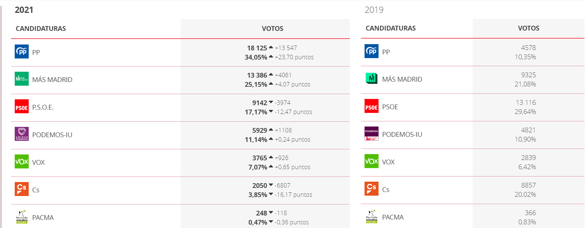Select the 2019 heading
The height and width of the screenshot is (228, 586).
(x=374, y=10)
